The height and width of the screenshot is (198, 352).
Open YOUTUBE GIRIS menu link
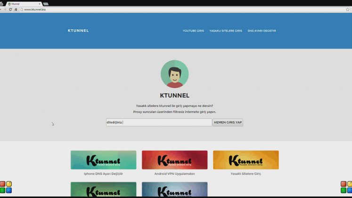coord(193,31)
